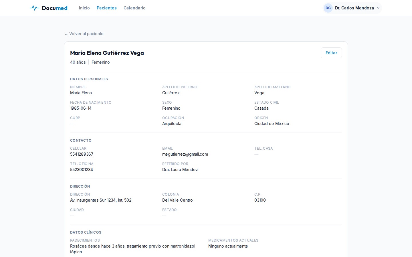Click the office phone 5523001234
412x257 pixels.
(81, 170)
